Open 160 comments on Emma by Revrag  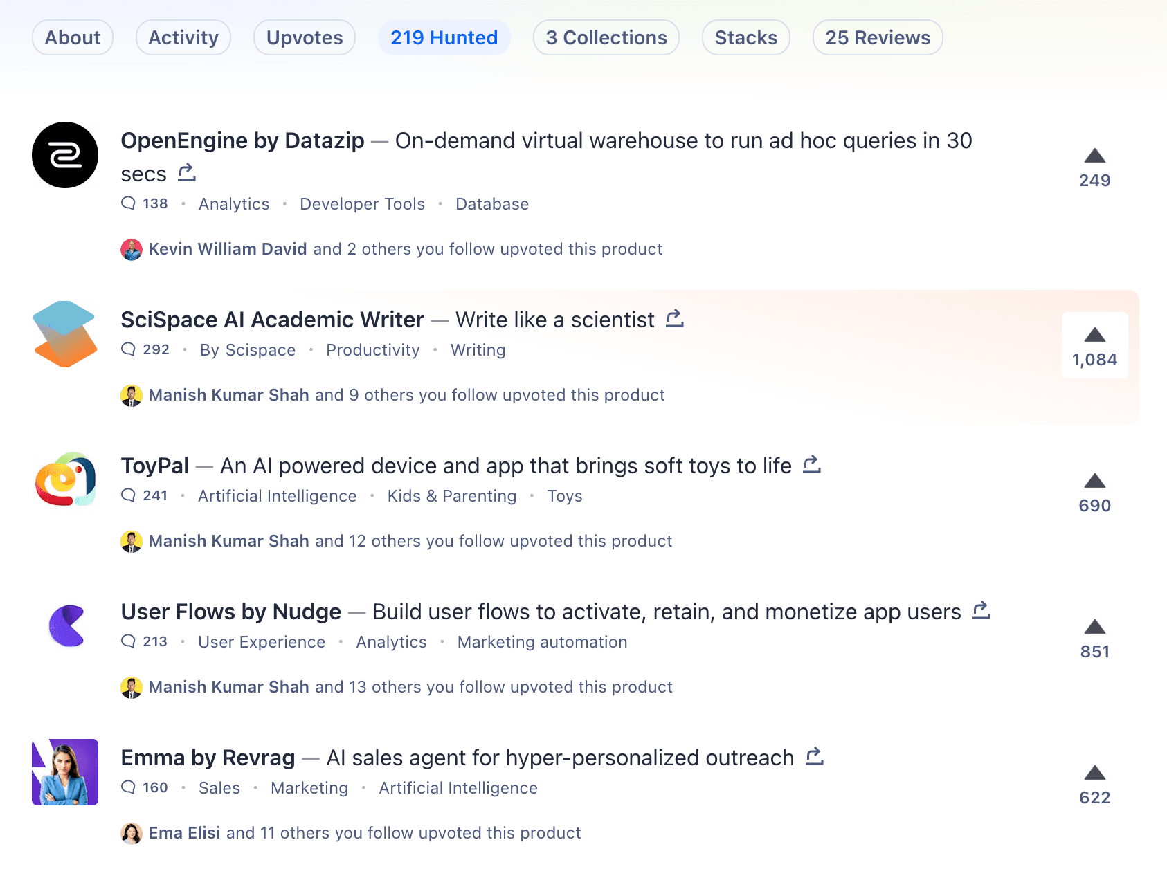pyautogui.click(x=145, y=787)
